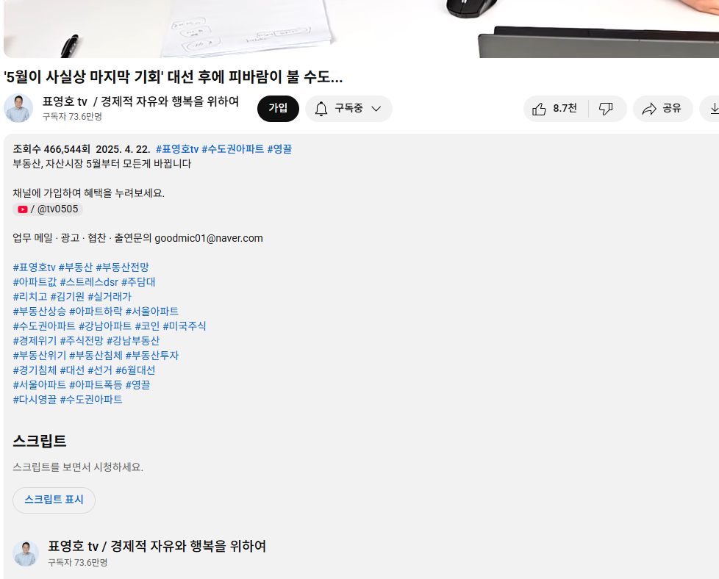Screen dimensions: 719x579
Task: Click the like thumbs-up icon
Action: 539,109
